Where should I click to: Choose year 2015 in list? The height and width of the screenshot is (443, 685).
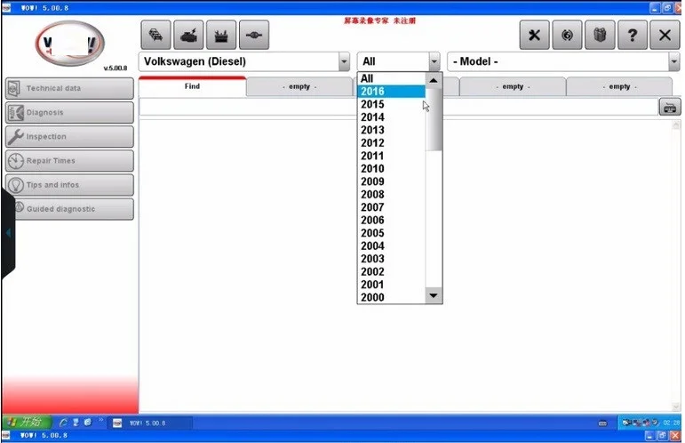coord(391,104)
